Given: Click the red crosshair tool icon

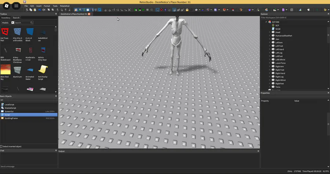Looking at the screenshot, I should click(161, 10).
